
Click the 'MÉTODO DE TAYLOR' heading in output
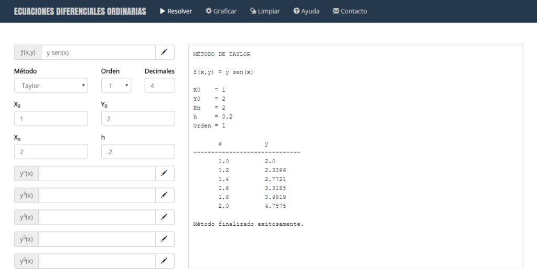[x=222, y=54]
